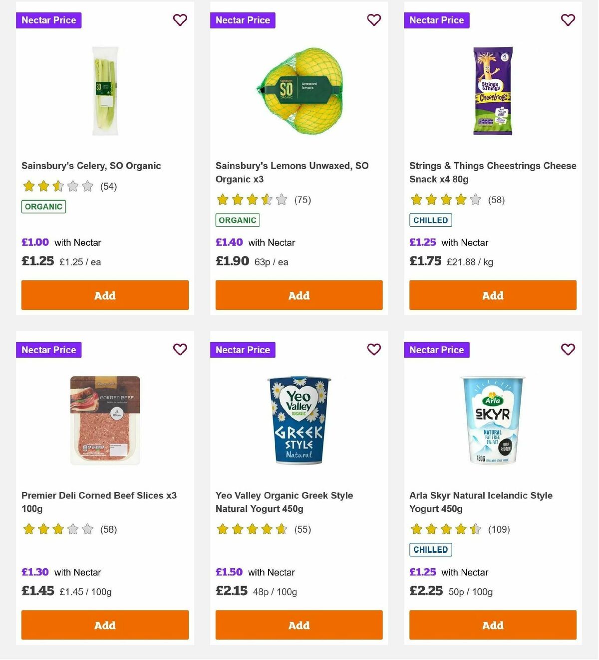Click the heart icon on Cheestrings Cheese Snack
The image size is (599, 660).
click(x=568, y=20)
